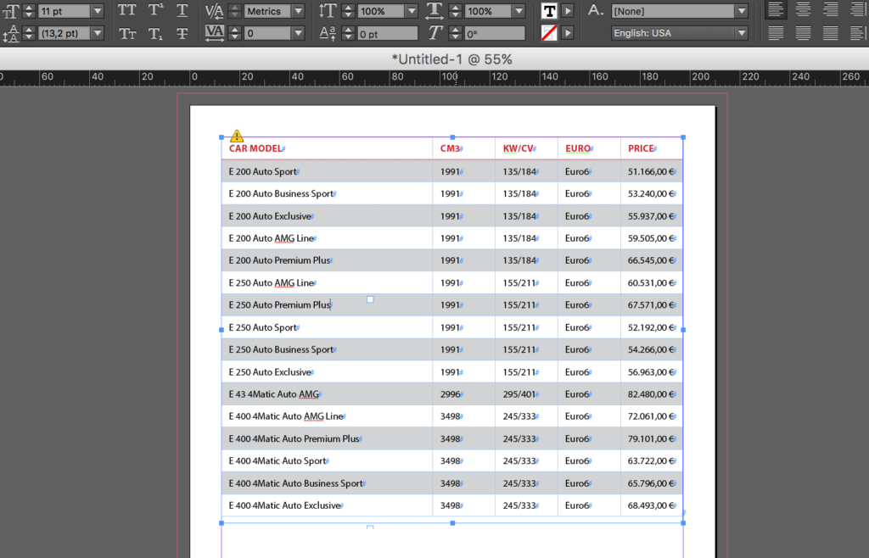Apply justify with last line aligned center
This screenshot has height=558, width=869.
(803, 33)
